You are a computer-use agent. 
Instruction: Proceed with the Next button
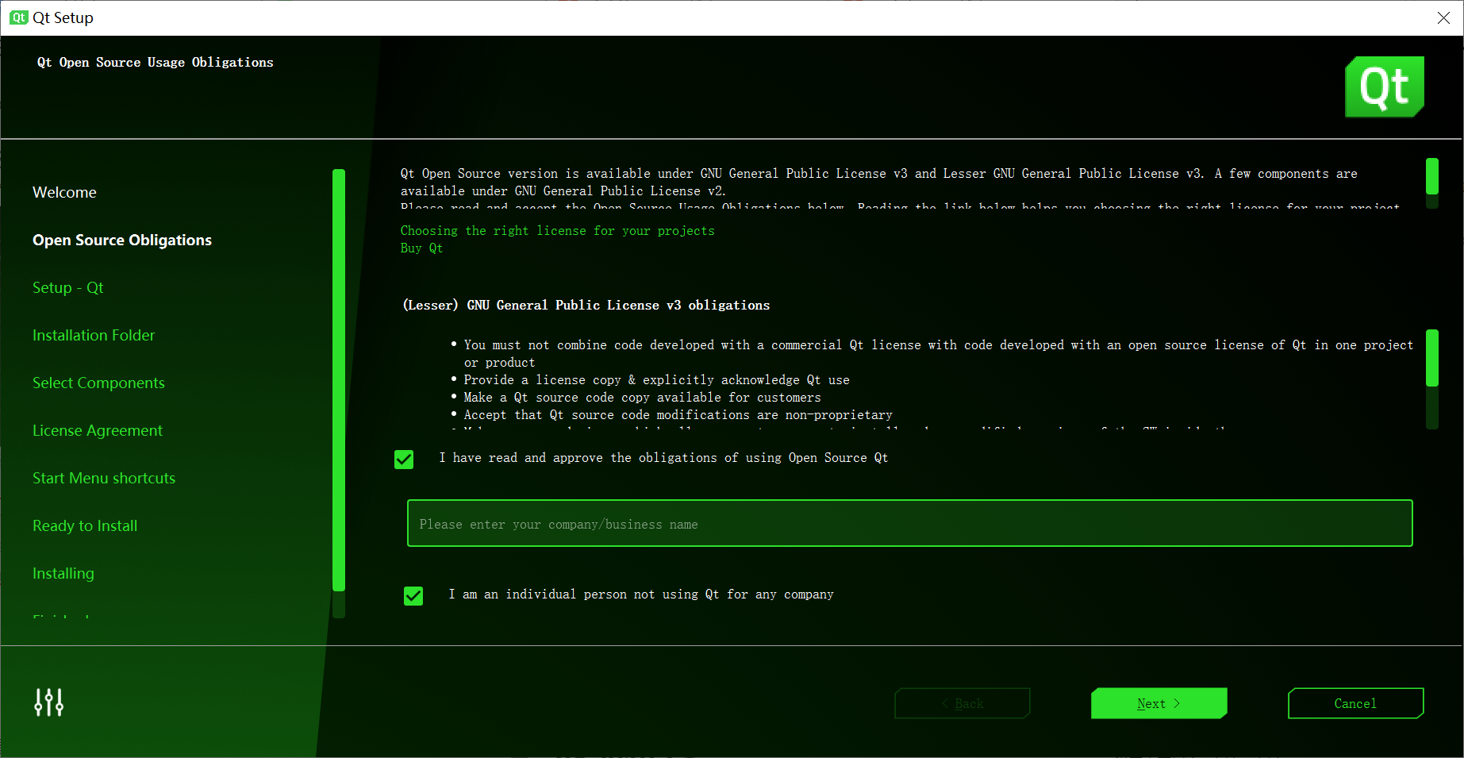1159,703
